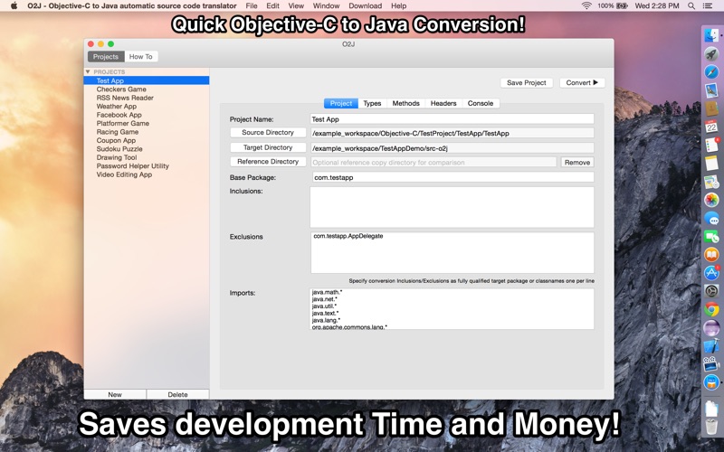
Task: Select Checkers Game project
Action: point(147,89)
